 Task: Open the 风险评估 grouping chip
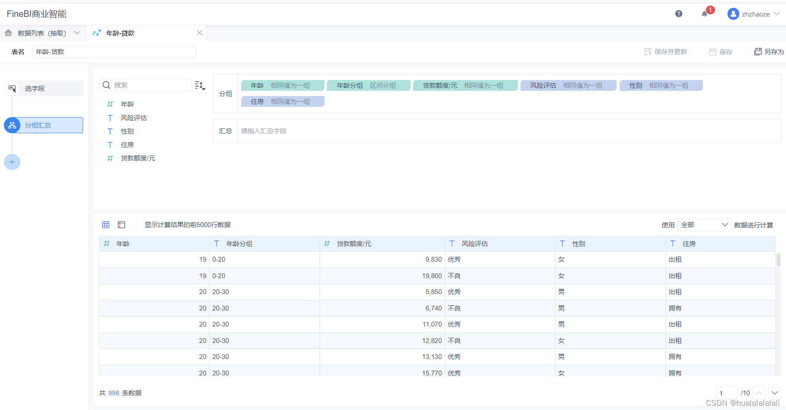click(x=568, y=86)
